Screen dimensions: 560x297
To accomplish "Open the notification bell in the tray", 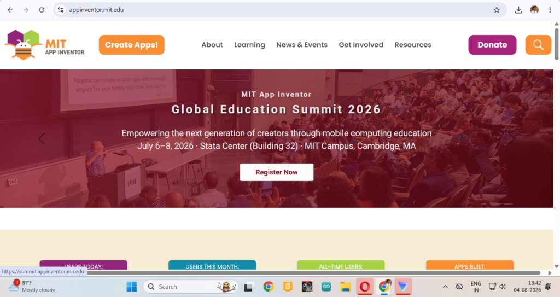I will click(x=548, y=287).
